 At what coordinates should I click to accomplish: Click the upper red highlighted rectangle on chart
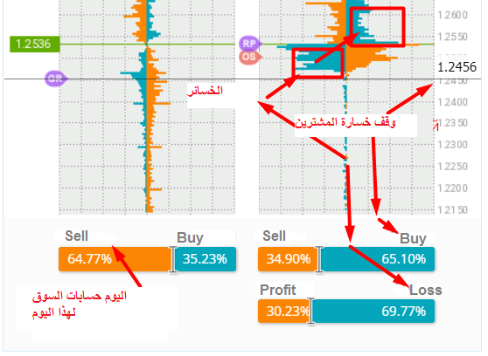tap(377, 27)
